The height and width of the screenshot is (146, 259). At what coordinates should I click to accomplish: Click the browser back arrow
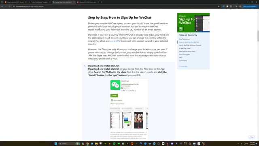[2, 6]
